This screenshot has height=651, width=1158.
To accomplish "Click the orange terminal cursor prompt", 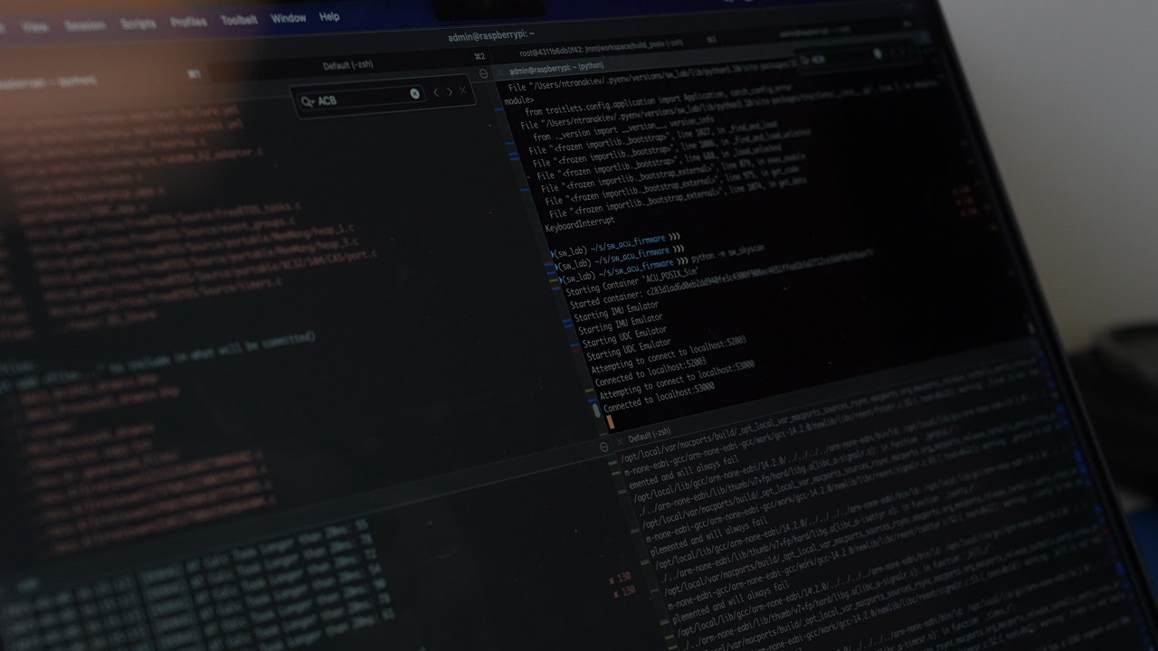I will coord(611,421).
